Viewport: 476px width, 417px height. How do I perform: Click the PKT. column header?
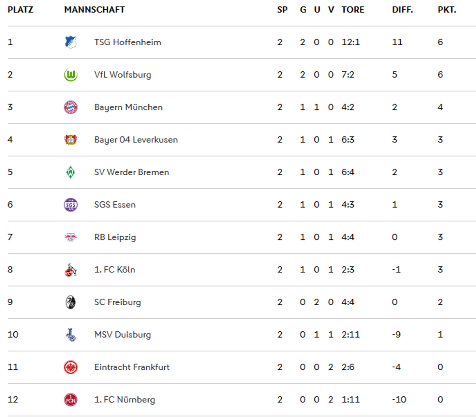pyautogui.click(x=447, y=10)
